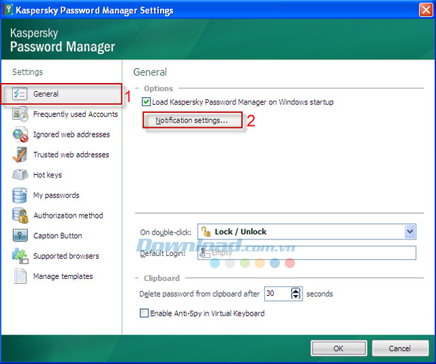Screen dimensions: 436x364
Task: Select the Manage templates label
Action: click(63, 276)
